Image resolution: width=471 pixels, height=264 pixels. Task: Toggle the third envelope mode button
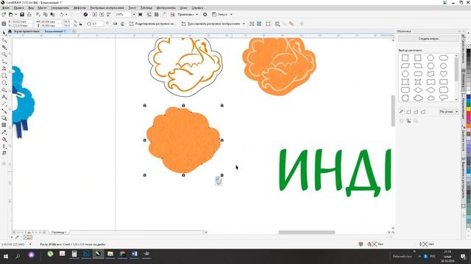click(416, 111)
